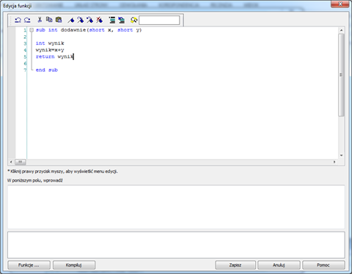Screen dimensions: 352x274
Task: Save the function with Zapisz
Action: coord(235,265)
